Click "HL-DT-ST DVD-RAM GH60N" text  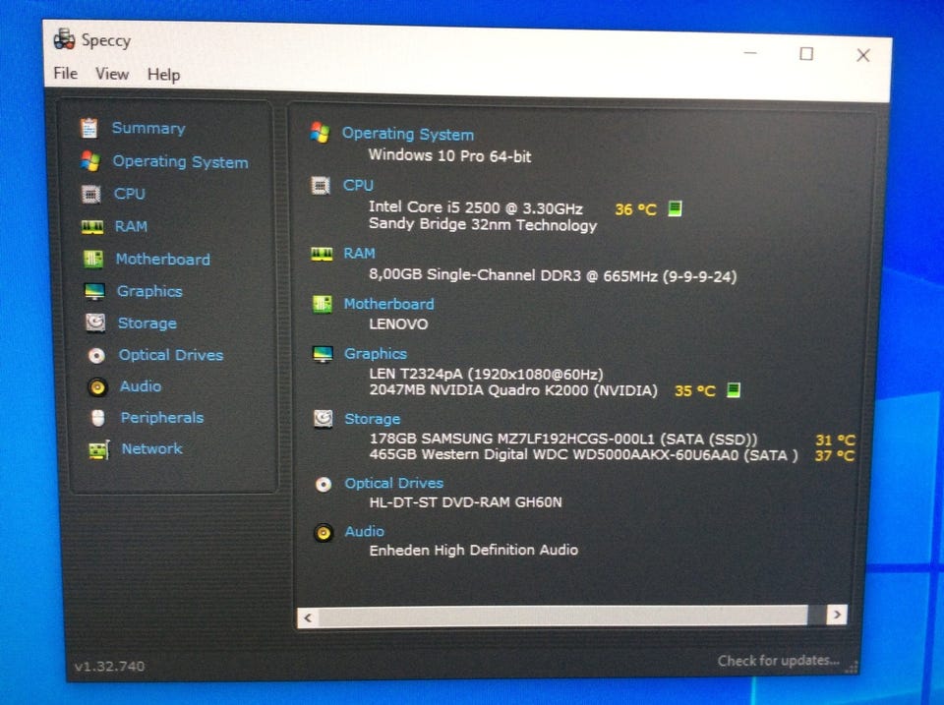pos(465,502)
